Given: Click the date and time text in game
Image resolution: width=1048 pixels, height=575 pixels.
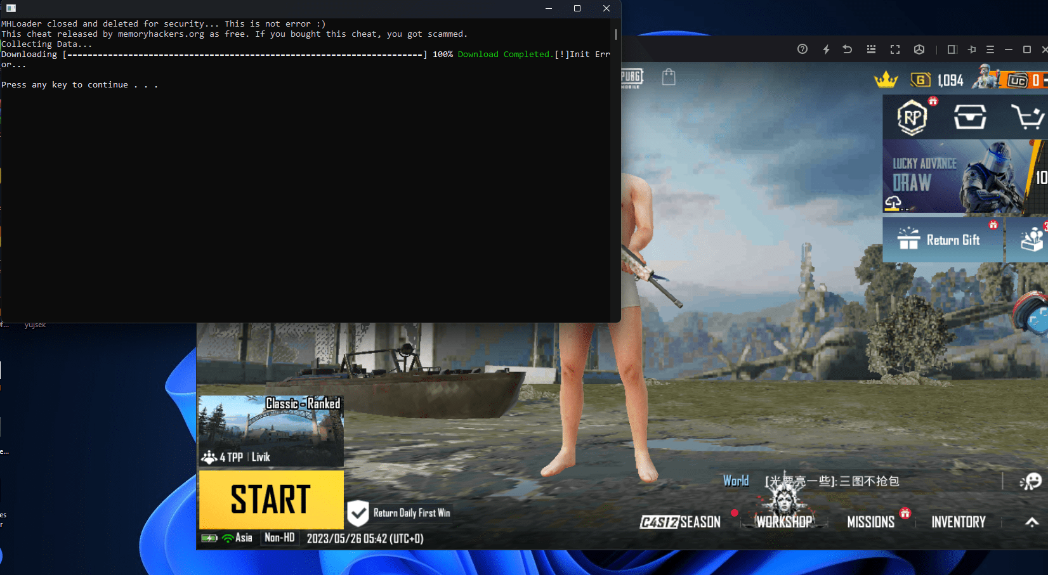Looking at the screenshot, I should (365, 538).
